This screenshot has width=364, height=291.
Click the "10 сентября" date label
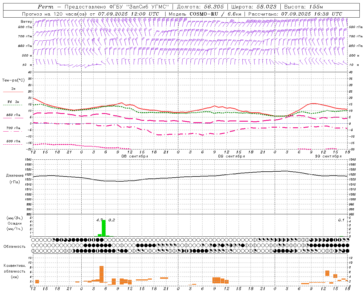point(328,156)
